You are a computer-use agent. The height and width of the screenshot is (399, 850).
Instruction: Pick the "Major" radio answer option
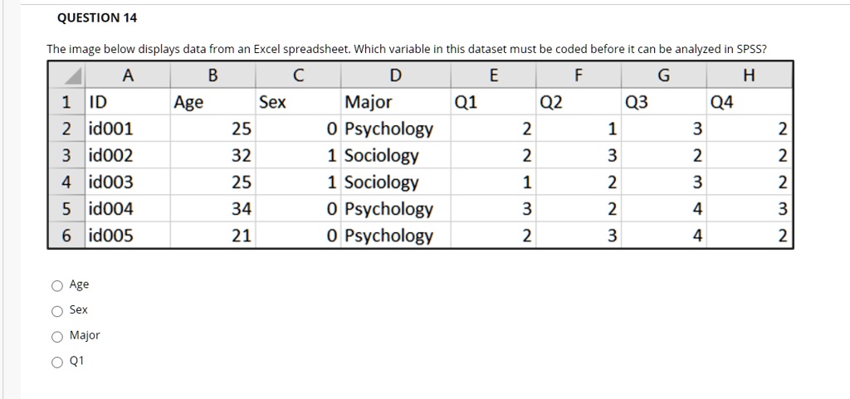[x=57, y=336]
